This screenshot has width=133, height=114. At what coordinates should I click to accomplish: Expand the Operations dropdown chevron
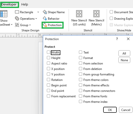[x=36, y=19]
